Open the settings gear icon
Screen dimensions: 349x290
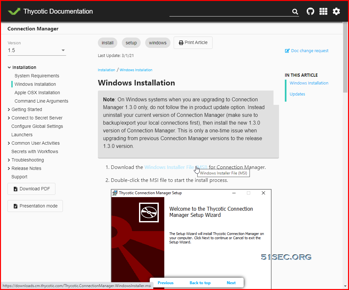(x=336, y=11)
